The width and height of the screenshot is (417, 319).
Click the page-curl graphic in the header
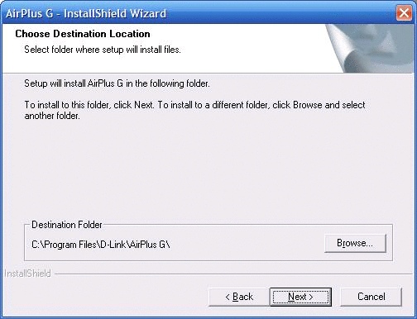point(370,49)
